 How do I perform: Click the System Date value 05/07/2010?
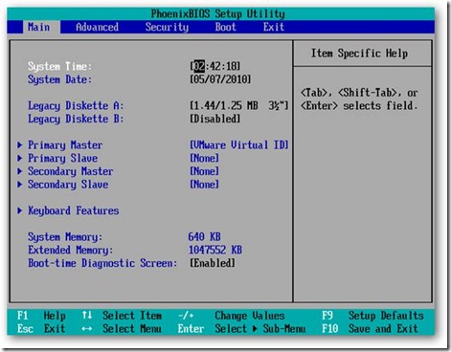tap(220, 79)
